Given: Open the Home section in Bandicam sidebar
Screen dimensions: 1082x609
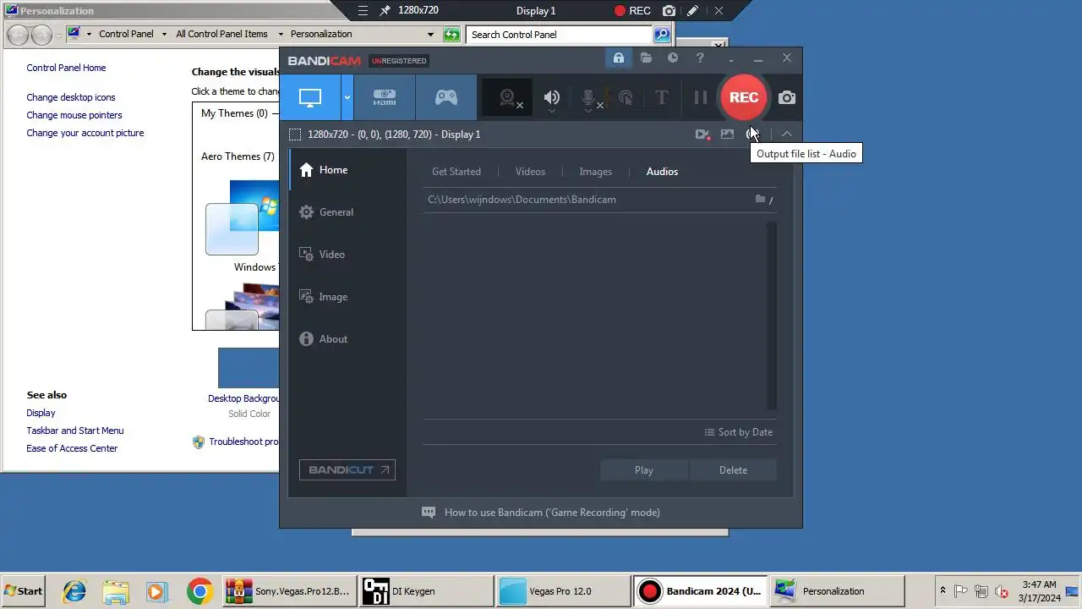Looking at the screenshot, I should (x=347, y=170).
